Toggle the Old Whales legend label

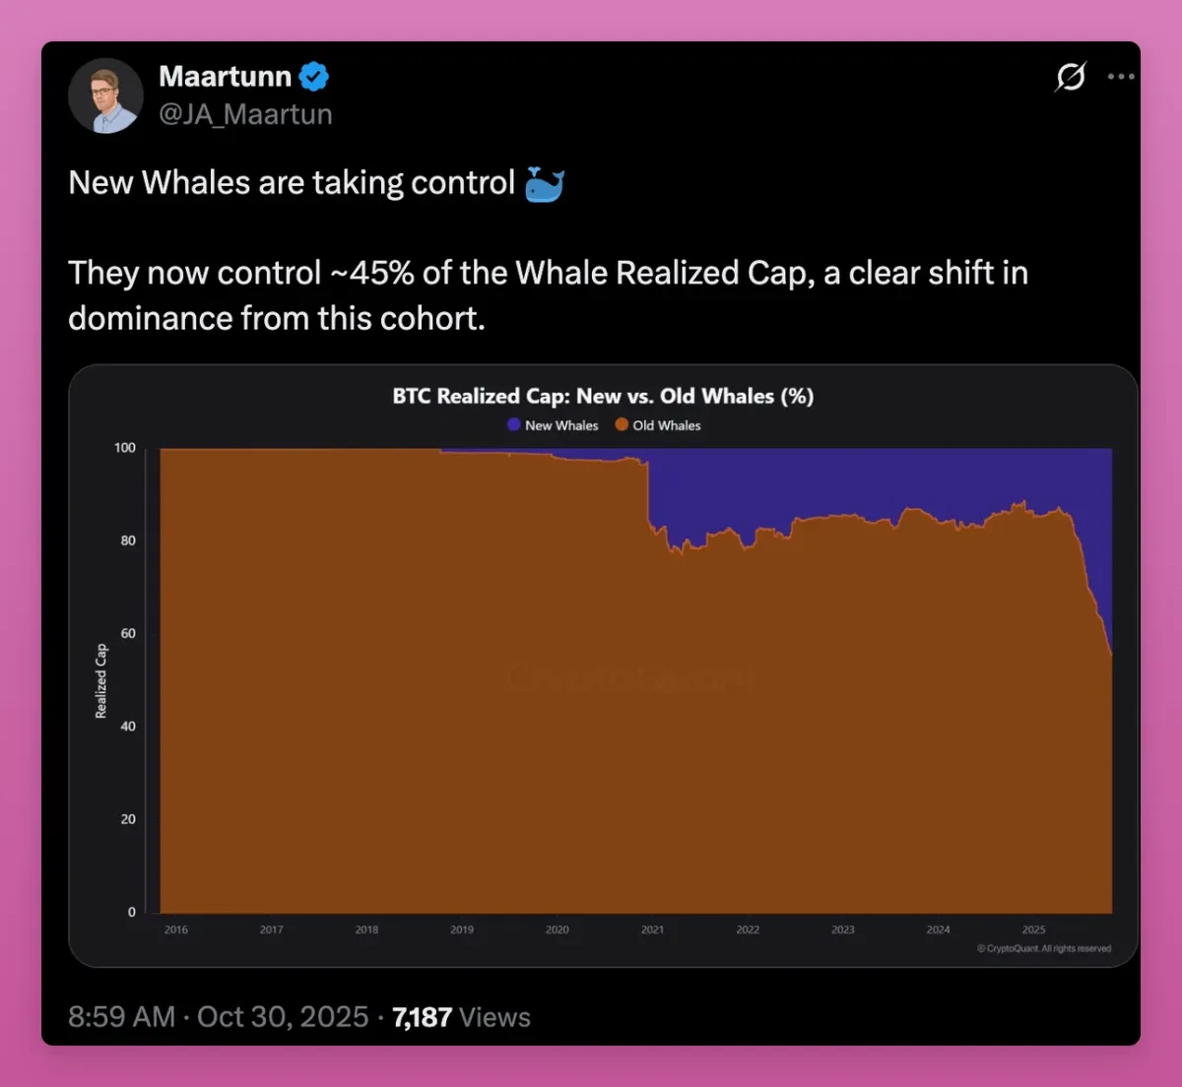tap(667, 425)
